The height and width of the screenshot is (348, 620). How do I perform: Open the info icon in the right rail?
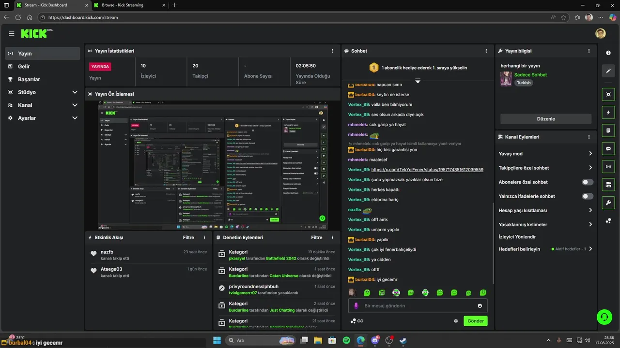pos(608,53)
